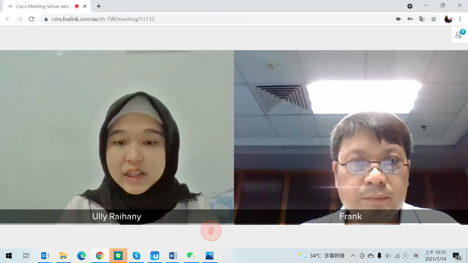
Task: Open the Chrome profile avatar
Action: (x=448, y=19)
